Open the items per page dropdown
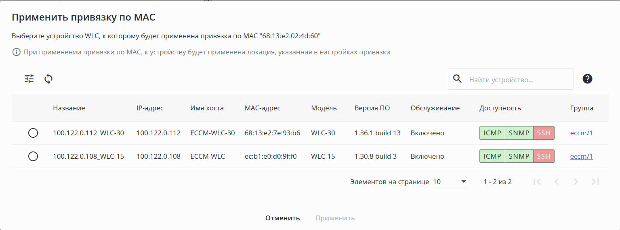620x230 pixels. click(x=449, y=182)
